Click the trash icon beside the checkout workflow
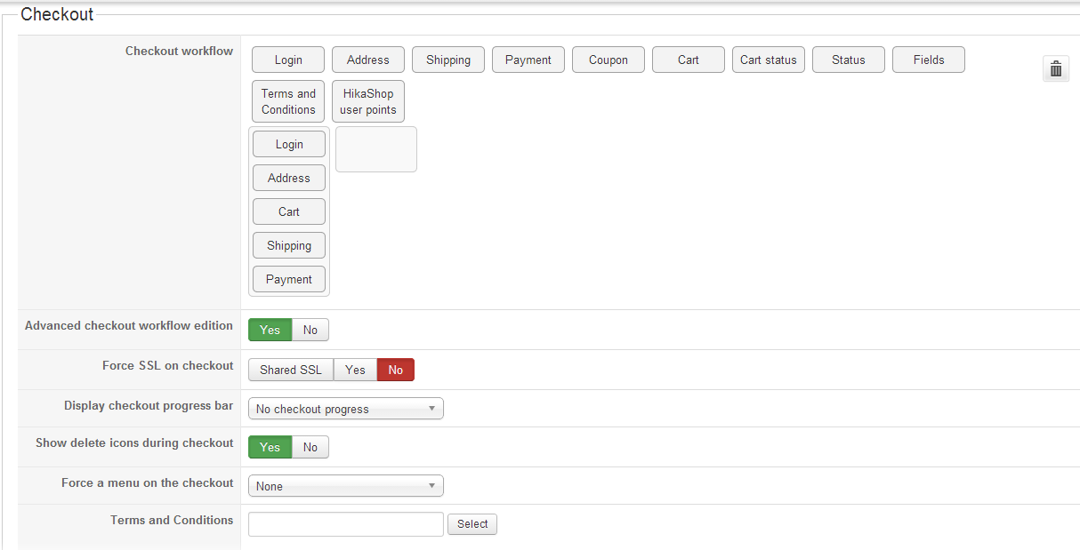The width and height of the screenshot is (1080, 550). pyautogui.click(x=1055, y=68)
